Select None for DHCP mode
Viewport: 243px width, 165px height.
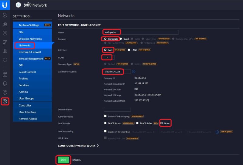pos(162,123)
